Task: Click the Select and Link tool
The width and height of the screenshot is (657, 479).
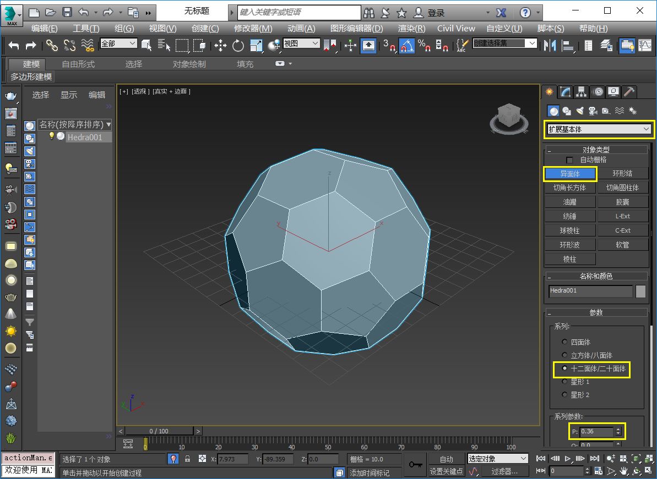Action: pos(52,45)
